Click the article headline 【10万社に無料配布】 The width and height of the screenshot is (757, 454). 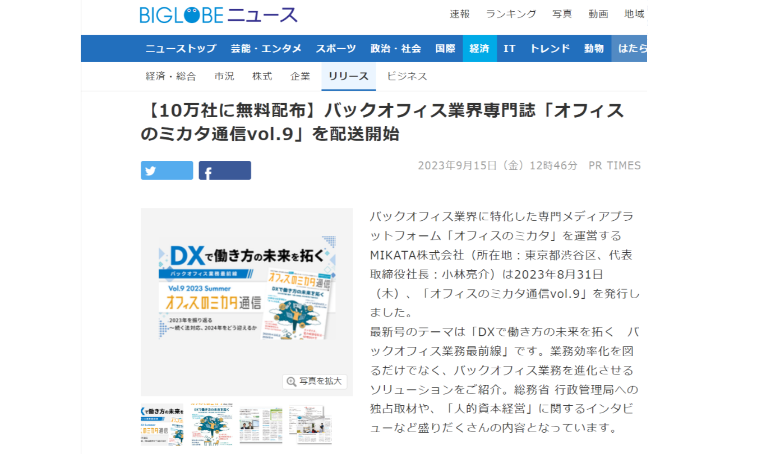(x=382, y=122)
